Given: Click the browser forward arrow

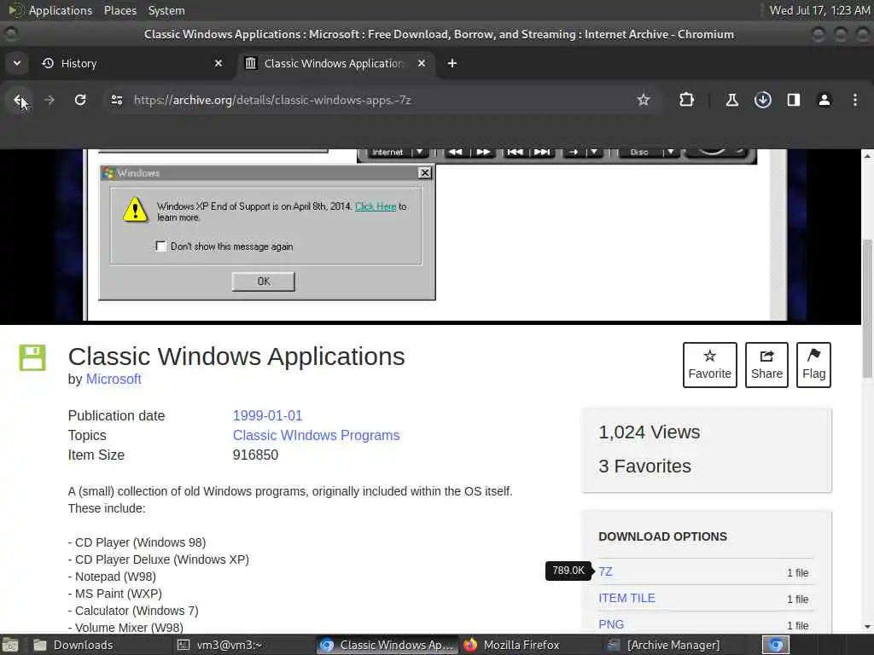Looking at the screenshot, I should pos(50,101).
